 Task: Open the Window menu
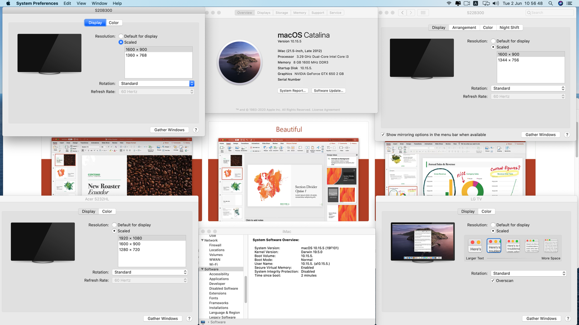(100, 3)
